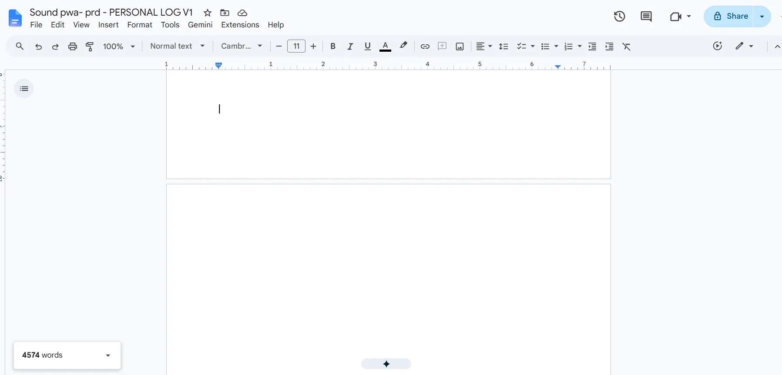Activate the paint format tool

click(x=90, y=46)
